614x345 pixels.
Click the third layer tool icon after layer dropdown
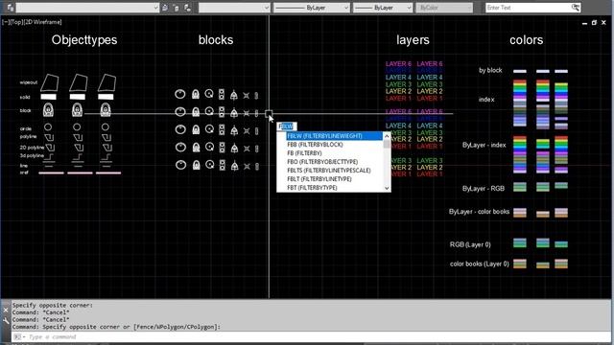[x=188, y=8]
